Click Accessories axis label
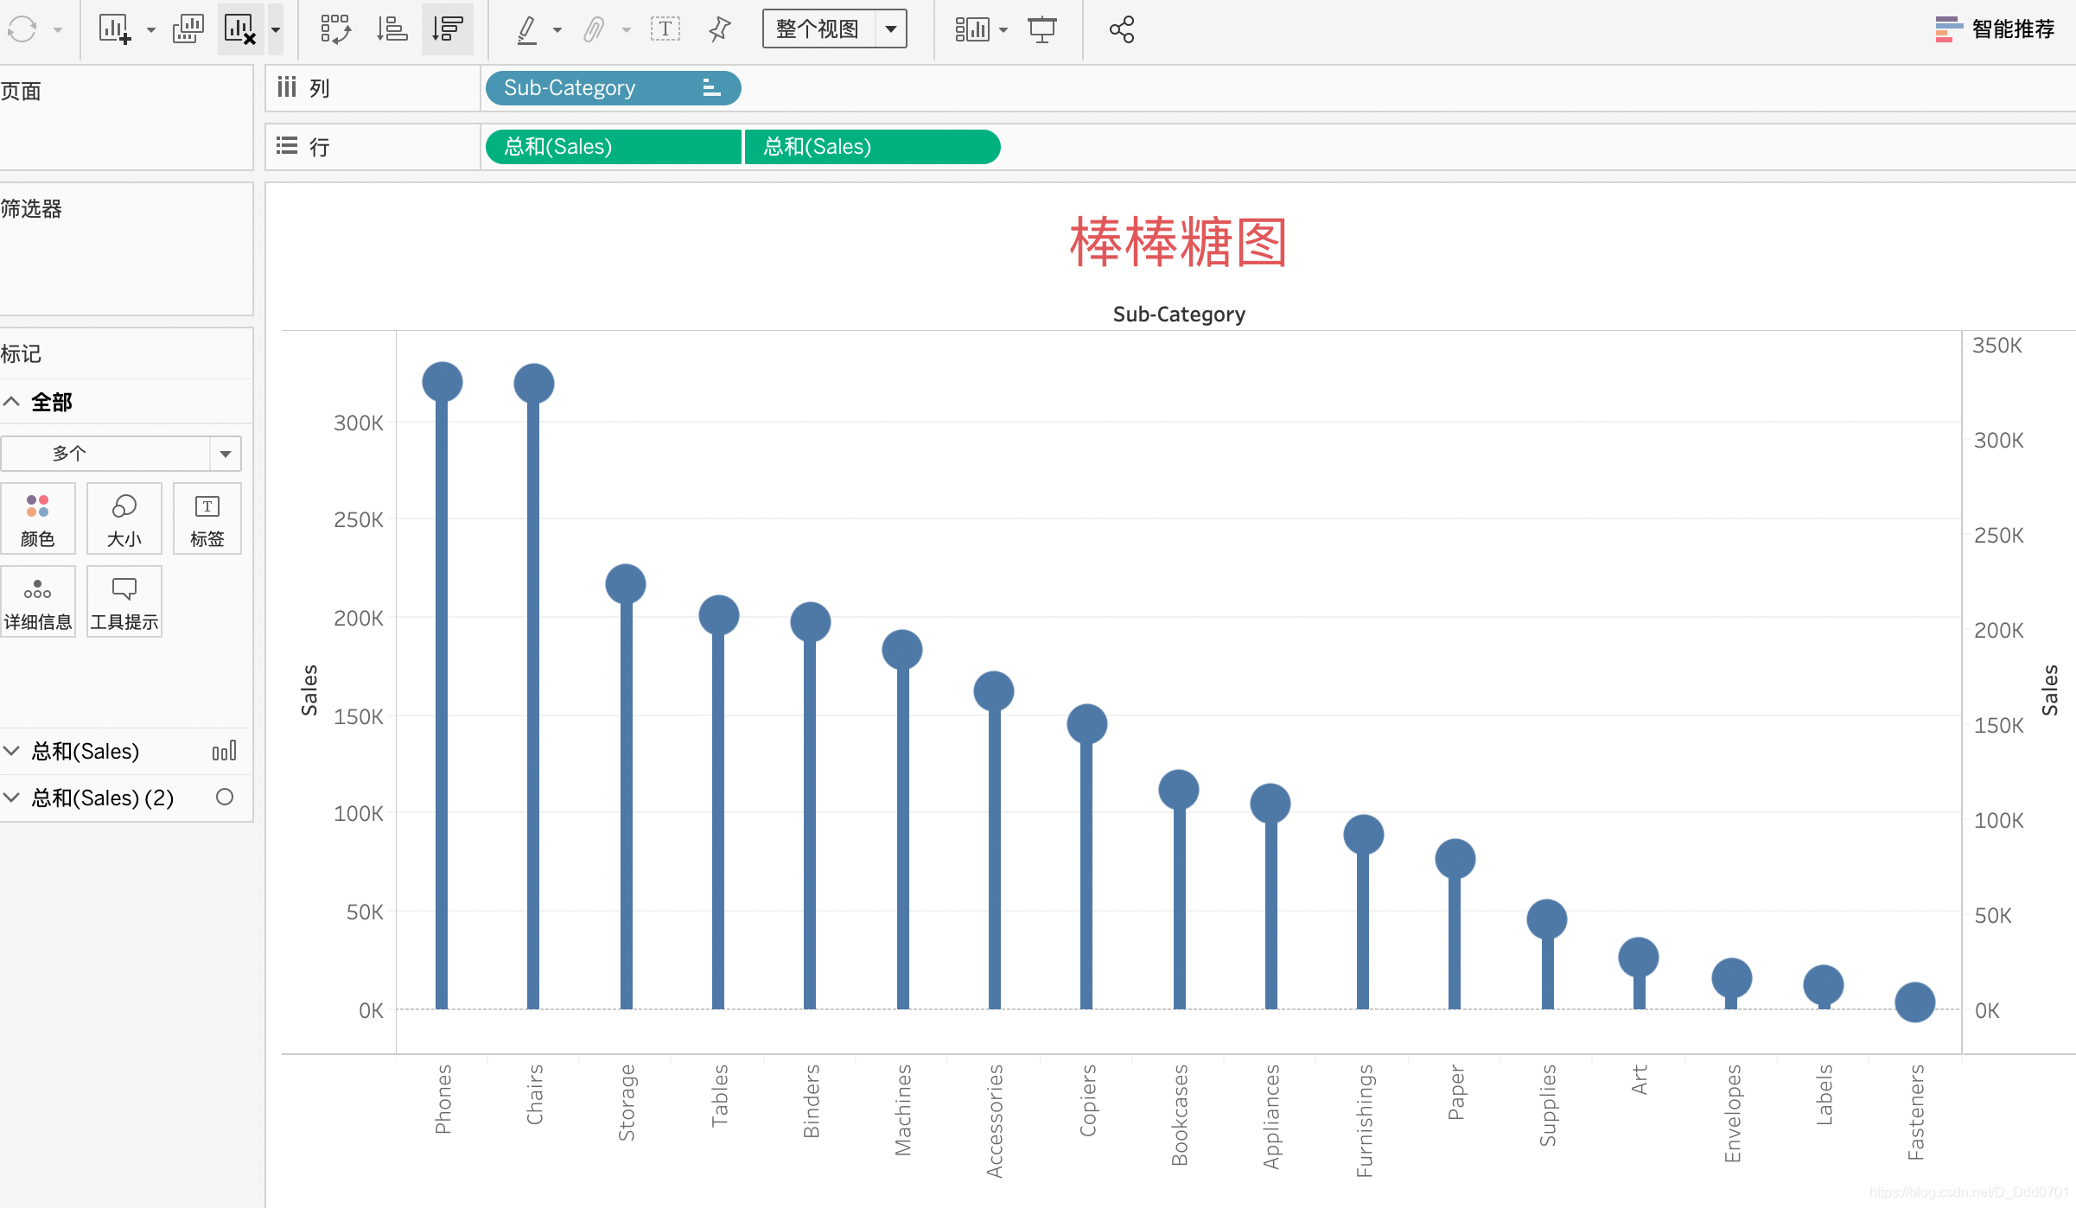The height and width of the screenshot is (1208, 2076). pyautogui.click(x=994, y=1121)
